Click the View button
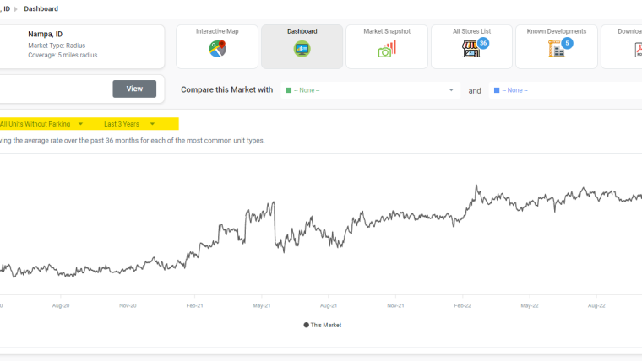642x361 pixels. coord(134,89)
